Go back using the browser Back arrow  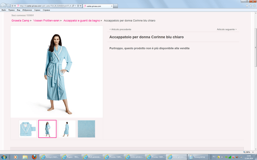tap(3, 6)
